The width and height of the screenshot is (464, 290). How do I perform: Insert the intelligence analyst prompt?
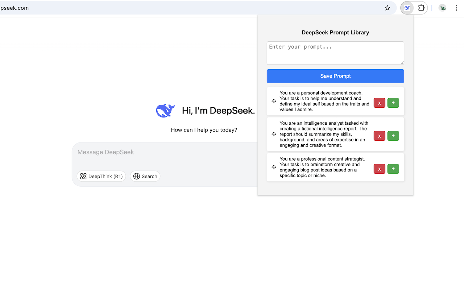393,136
